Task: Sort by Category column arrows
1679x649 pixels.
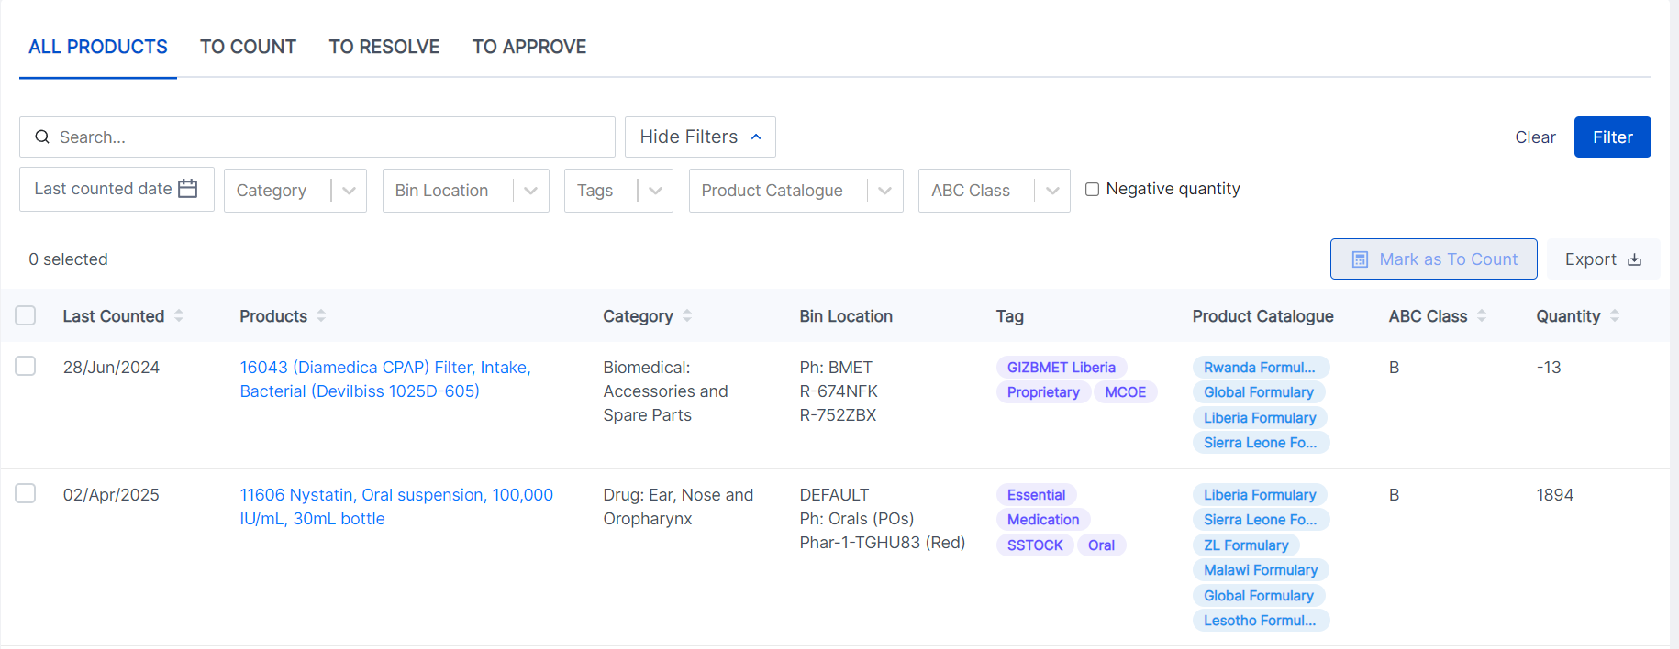Action: 687,316
